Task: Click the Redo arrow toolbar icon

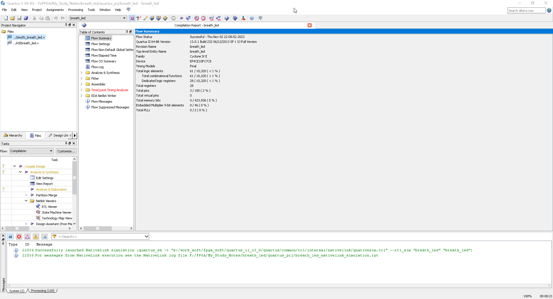Action: coord(63,18)
